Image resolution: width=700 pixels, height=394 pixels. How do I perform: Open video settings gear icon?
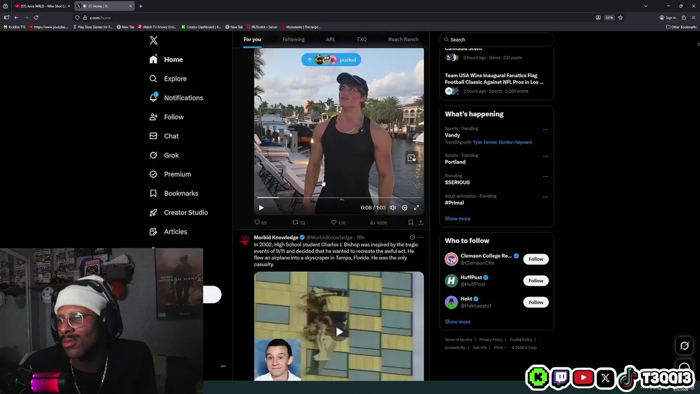click(x=405, y=208)
